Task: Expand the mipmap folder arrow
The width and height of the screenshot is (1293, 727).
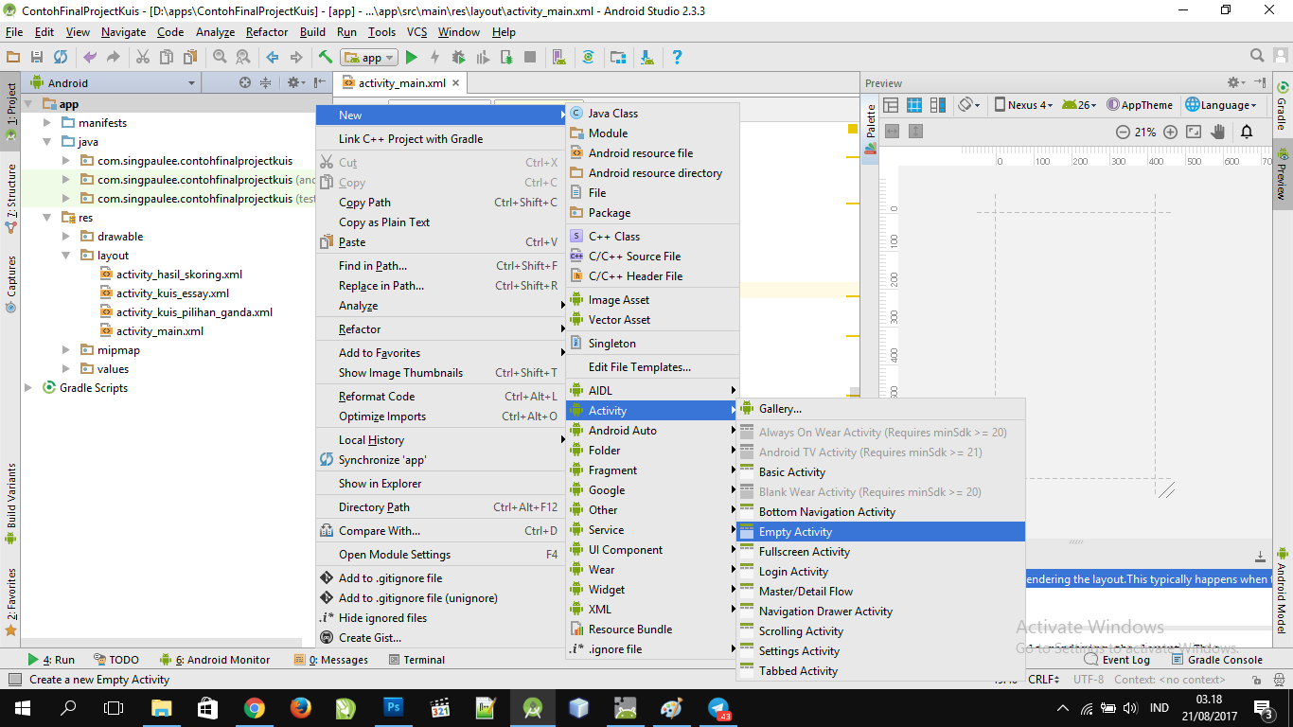Action: [x=65, y=350]
